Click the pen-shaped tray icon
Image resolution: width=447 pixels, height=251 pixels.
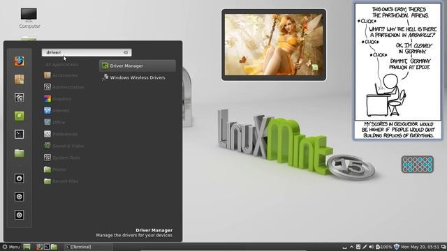click(x=365, y=247)
